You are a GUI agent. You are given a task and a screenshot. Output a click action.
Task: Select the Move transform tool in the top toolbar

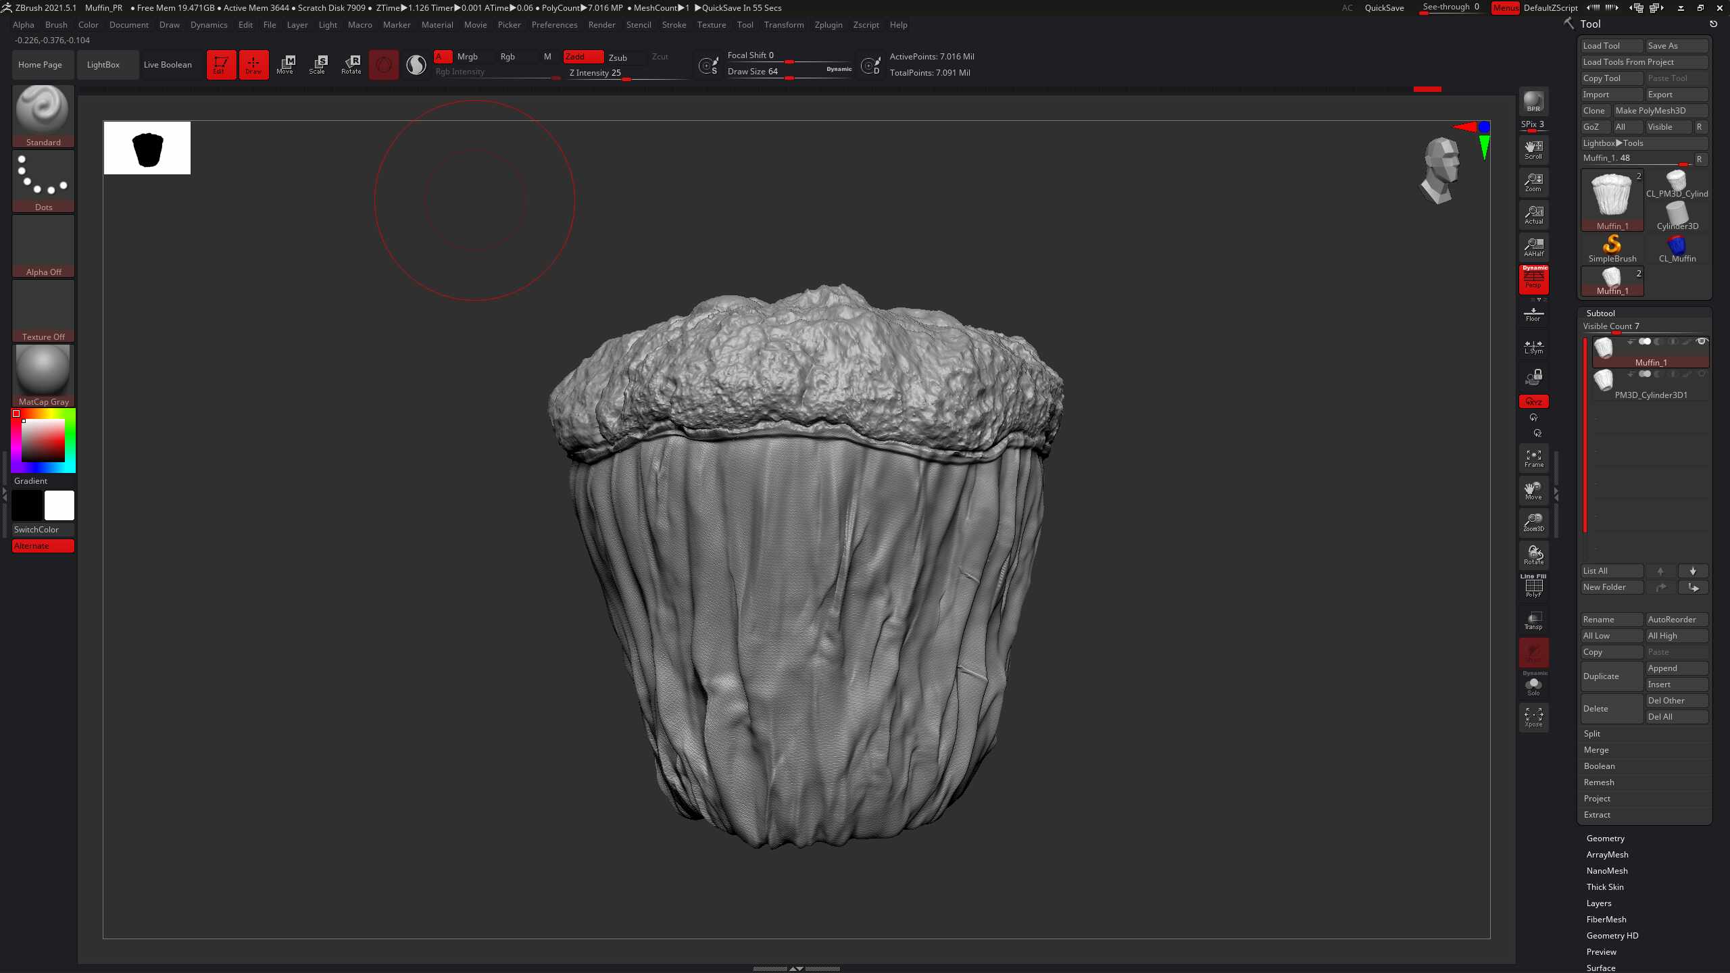tap(286, 65)
